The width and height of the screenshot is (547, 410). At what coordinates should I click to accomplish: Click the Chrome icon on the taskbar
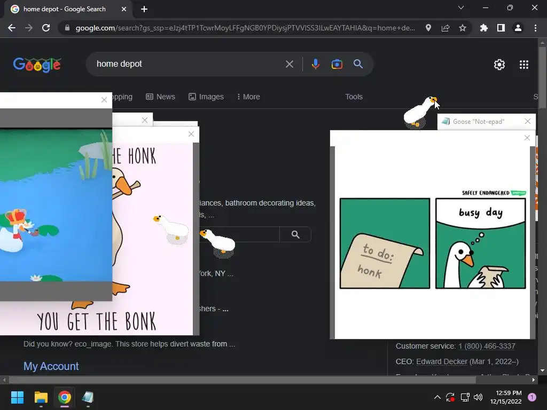point(65,397)
